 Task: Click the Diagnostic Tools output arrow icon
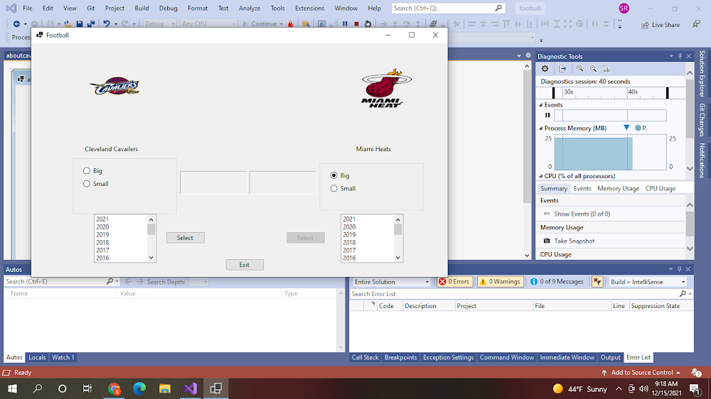[x=562, y=69]
